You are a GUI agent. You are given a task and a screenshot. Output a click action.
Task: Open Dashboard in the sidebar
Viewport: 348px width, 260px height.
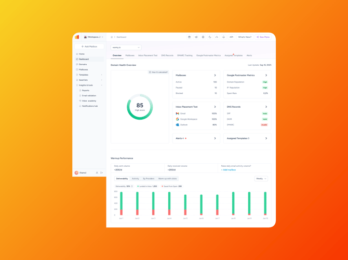coord(89,59)
